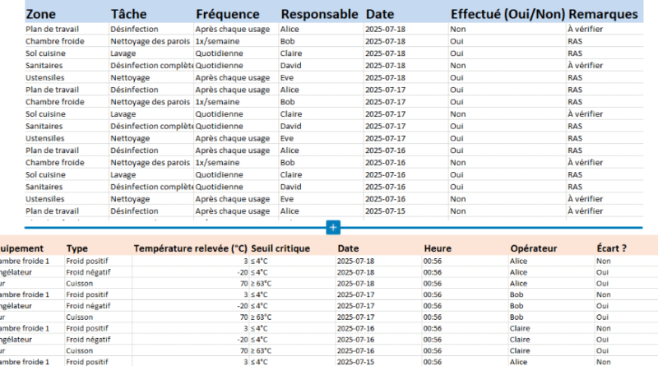Select the 'Effectué (Oui/Non)' column header
The height and width of the screenshot is (366, 658).
(x=507, y=14)
